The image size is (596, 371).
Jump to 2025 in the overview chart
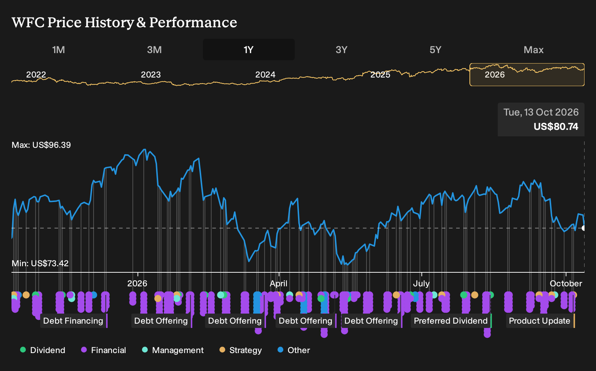380,75
